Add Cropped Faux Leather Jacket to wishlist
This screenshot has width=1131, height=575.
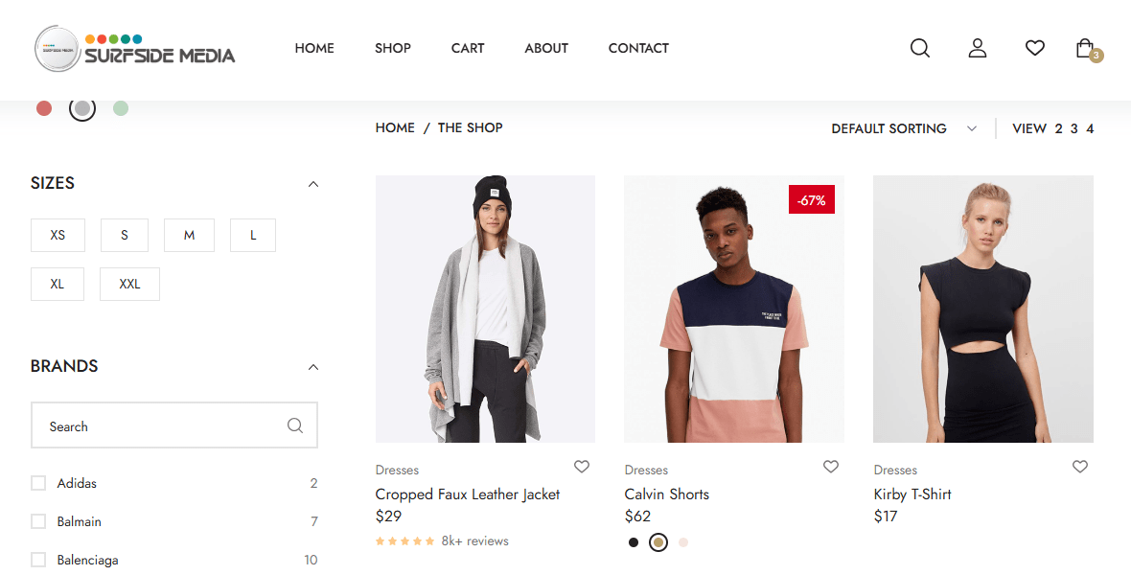click(x=581, y=467)
